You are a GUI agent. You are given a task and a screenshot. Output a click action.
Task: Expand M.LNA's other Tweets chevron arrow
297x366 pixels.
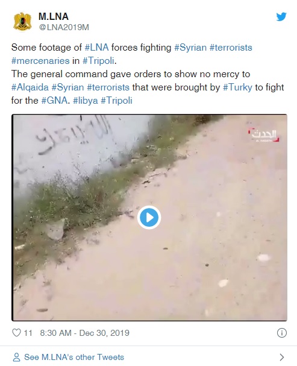tap(282, 357)
